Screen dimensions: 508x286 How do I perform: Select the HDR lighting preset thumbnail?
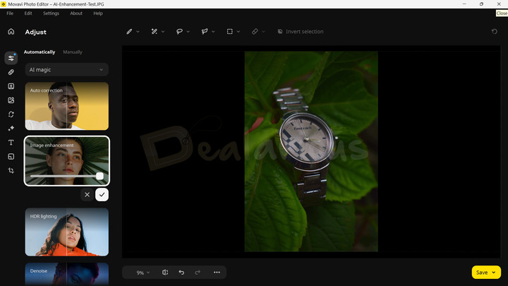(x=67, y=232)
